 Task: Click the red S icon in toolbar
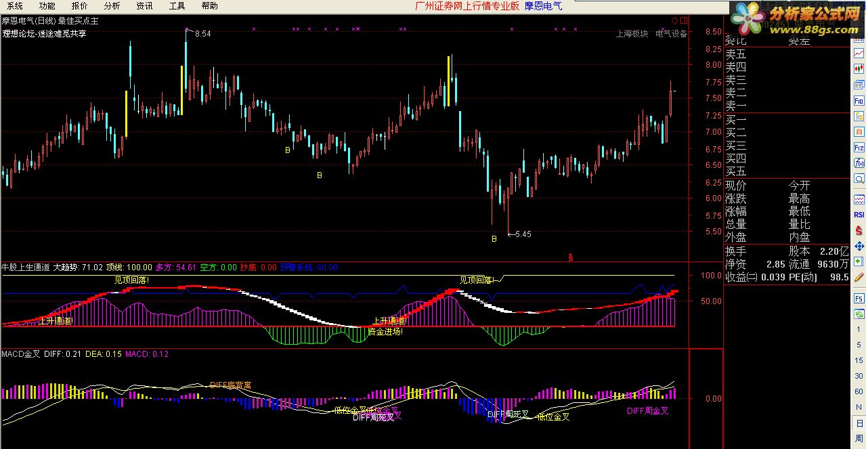859,231
